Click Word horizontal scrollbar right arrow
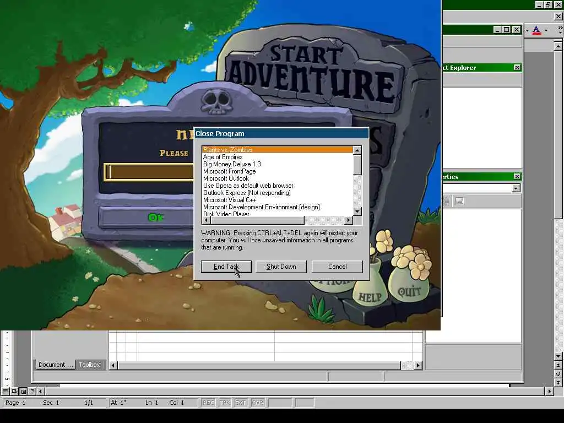The height and width of the screenshot is (423, 564). (549, 391)
